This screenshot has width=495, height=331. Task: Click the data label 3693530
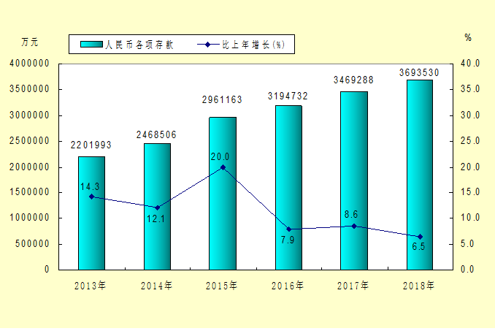pyautogui.click(x=419, y=72)
